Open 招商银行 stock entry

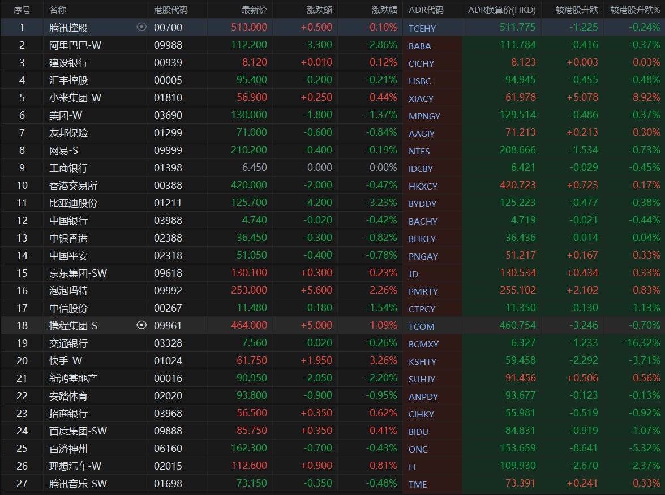tap(68, 413)
